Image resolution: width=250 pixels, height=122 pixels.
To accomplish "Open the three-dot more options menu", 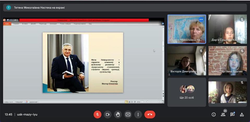I will coord(138,114).
